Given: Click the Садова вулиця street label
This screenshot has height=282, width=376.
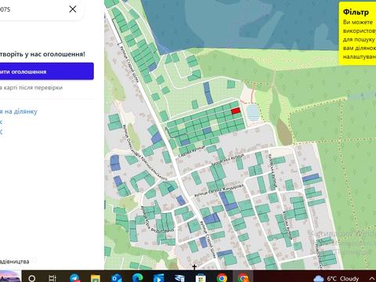Looking at the screenshot, I should click(192, 152).
